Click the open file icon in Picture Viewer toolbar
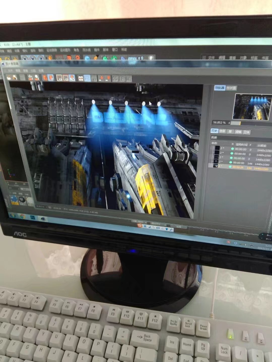 click(9, 77)
